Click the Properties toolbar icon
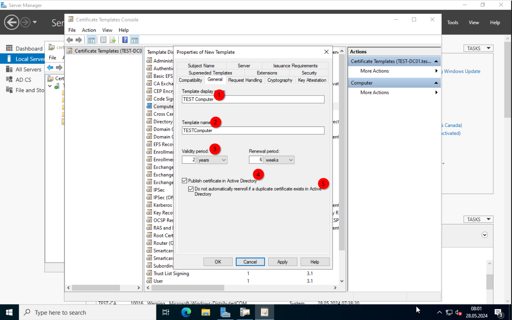Viewport: 512px width, 320px height. coord(104,40)
